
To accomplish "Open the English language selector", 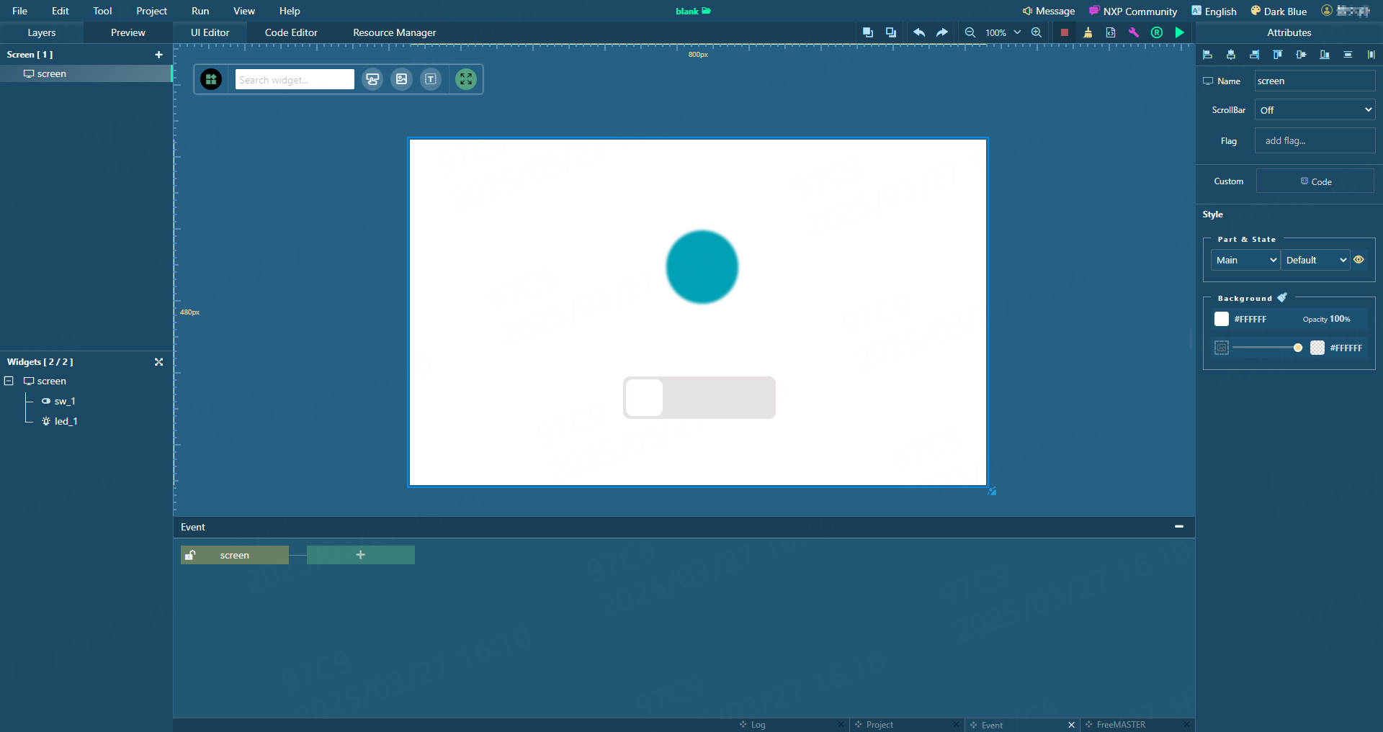I will tap(1214, 11).
